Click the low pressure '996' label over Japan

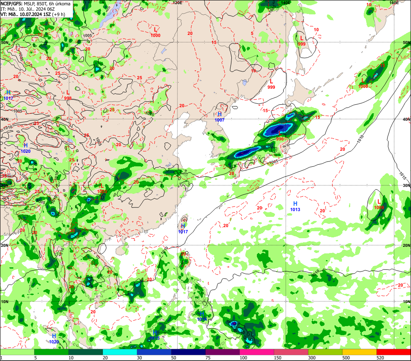pos(280,139)
